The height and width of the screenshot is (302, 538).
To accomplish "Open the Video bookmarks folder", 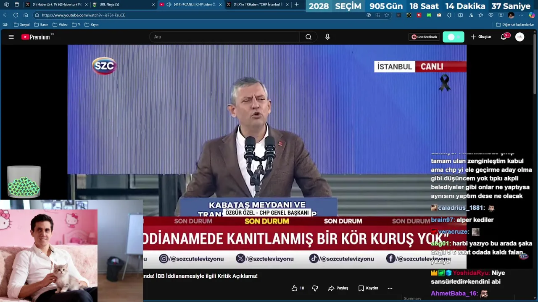I will (60, 25).
